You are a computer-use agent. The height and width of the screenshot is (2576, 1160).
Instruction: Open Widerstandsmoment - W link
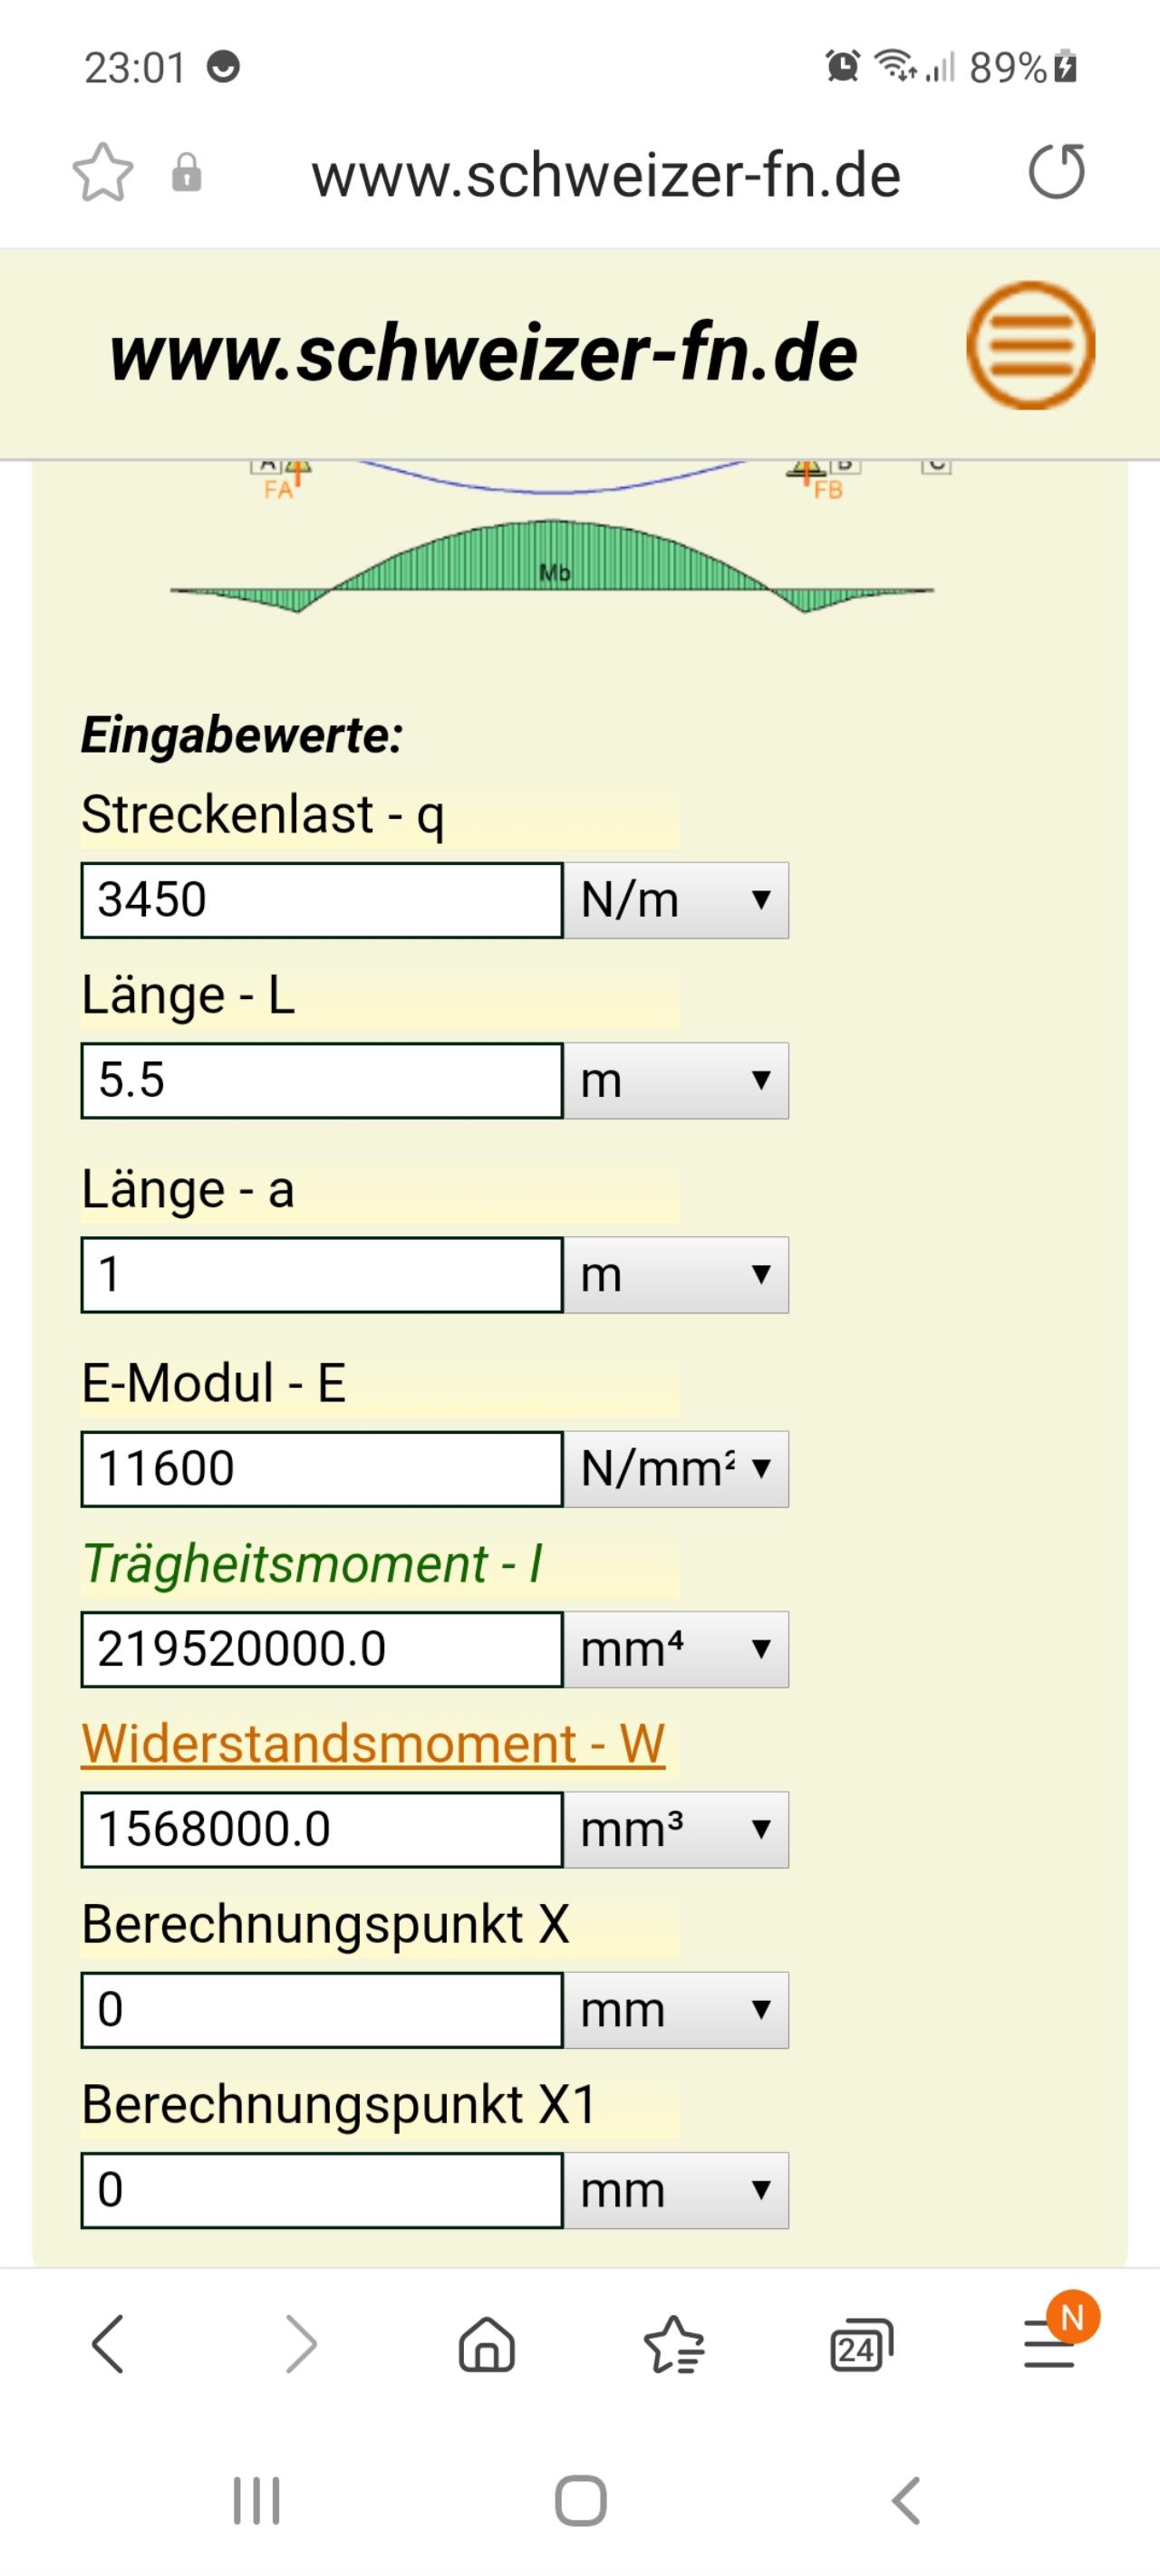(373, 1743)
